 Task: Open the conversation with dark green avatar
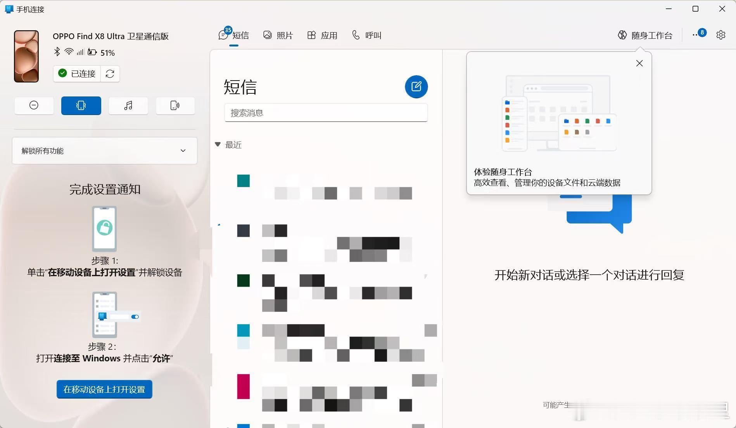click(x=326, y=292)
